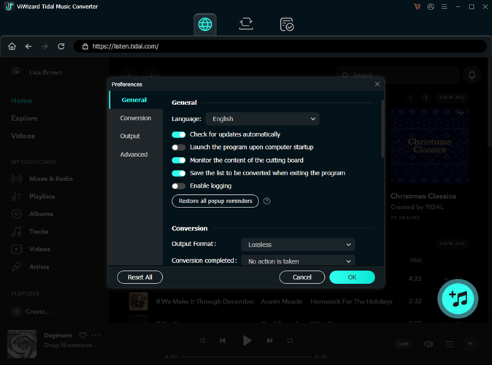Close the Preferences dialog with X
The width and height of the screenshot is (492, 365).
[x=377, y=84]
